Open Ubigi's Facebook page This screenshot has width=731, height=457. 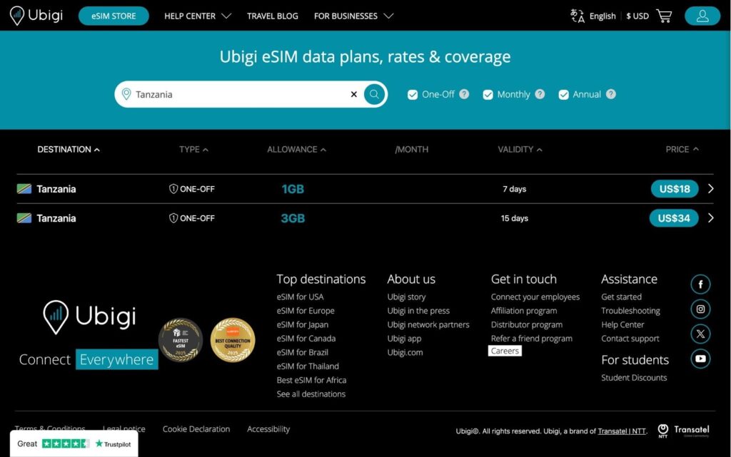[700, 284]
